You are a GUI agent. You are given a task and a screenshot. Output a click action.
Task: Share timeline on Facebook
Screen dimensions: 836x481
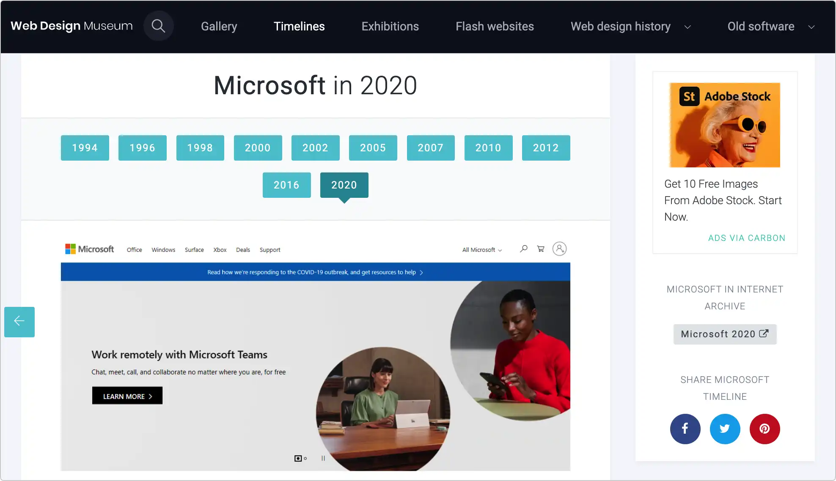click(x=685, y=429)
